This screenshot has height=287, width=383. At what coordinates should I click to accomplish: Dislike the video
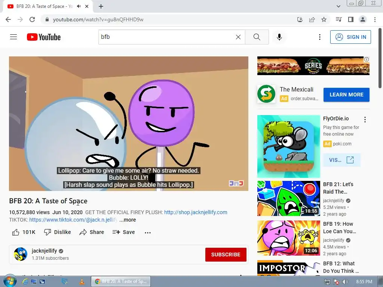(x=57, y=232)
